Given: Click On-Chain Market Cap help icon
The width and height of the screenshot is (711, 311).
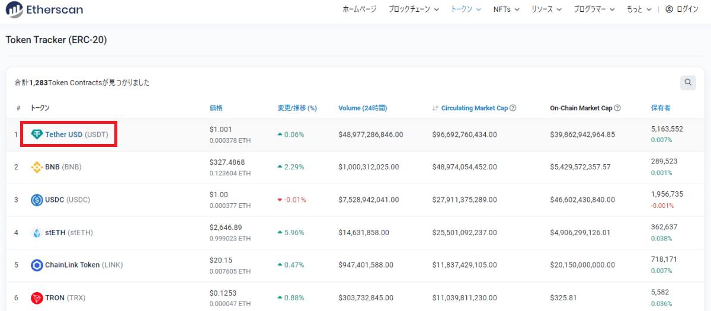Looking at the screenshot, I should tap(617, 108).
